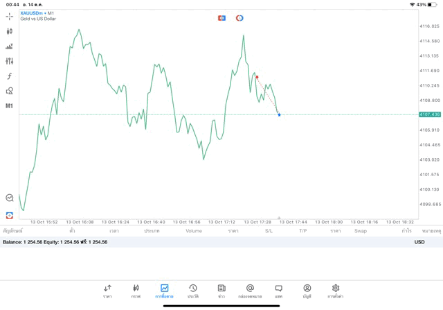This screenshot has width=443, height=310.
Task: Open the drawing objects shapes icon
Action: pos(9,91)
